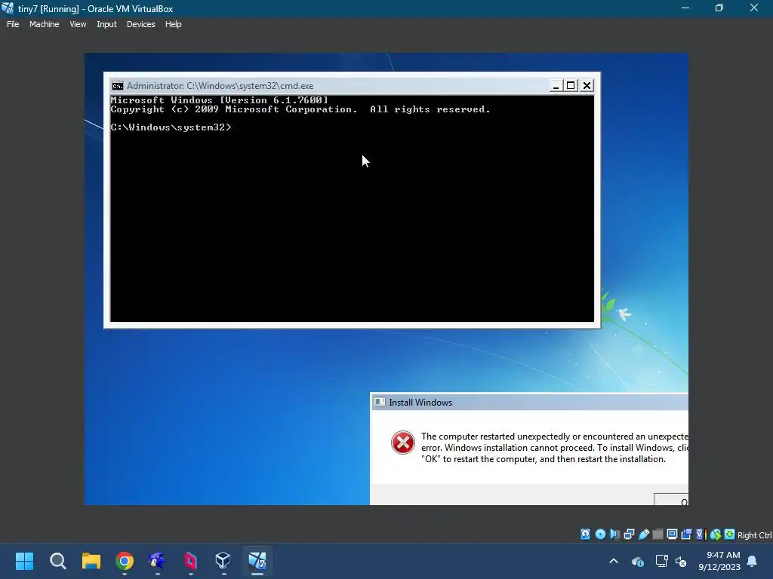Click the muted volume tray icon
The image size is (773, 579).
[681, 561]
